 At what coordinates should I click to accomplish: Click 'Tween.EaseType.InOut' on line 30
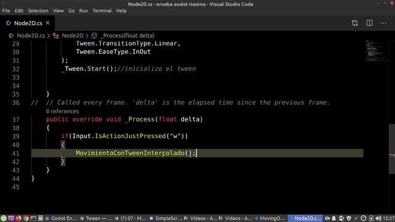pyautogui.click(x=113, y=52)
